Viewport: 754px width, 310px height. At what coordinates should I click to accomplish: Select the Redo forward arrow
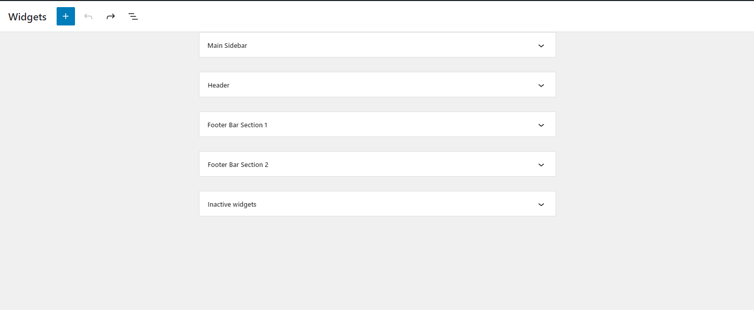click(x=111, y=16)
